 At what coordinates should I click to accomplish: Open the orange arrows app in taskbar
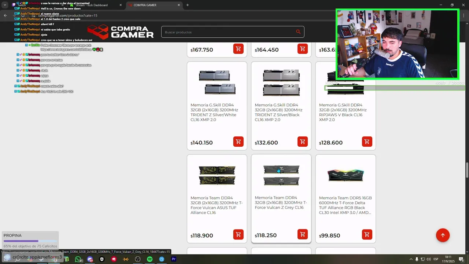(x=126, y=259)
